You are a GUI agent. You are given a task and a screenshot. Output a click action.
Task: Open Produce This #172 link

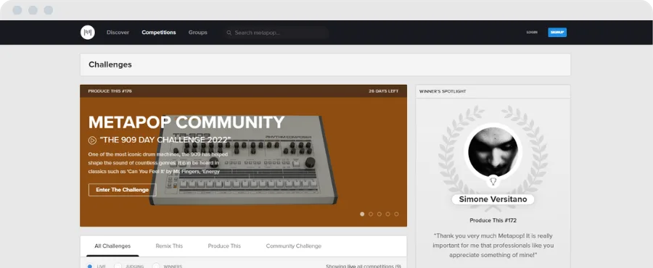[x=493, y=221]
